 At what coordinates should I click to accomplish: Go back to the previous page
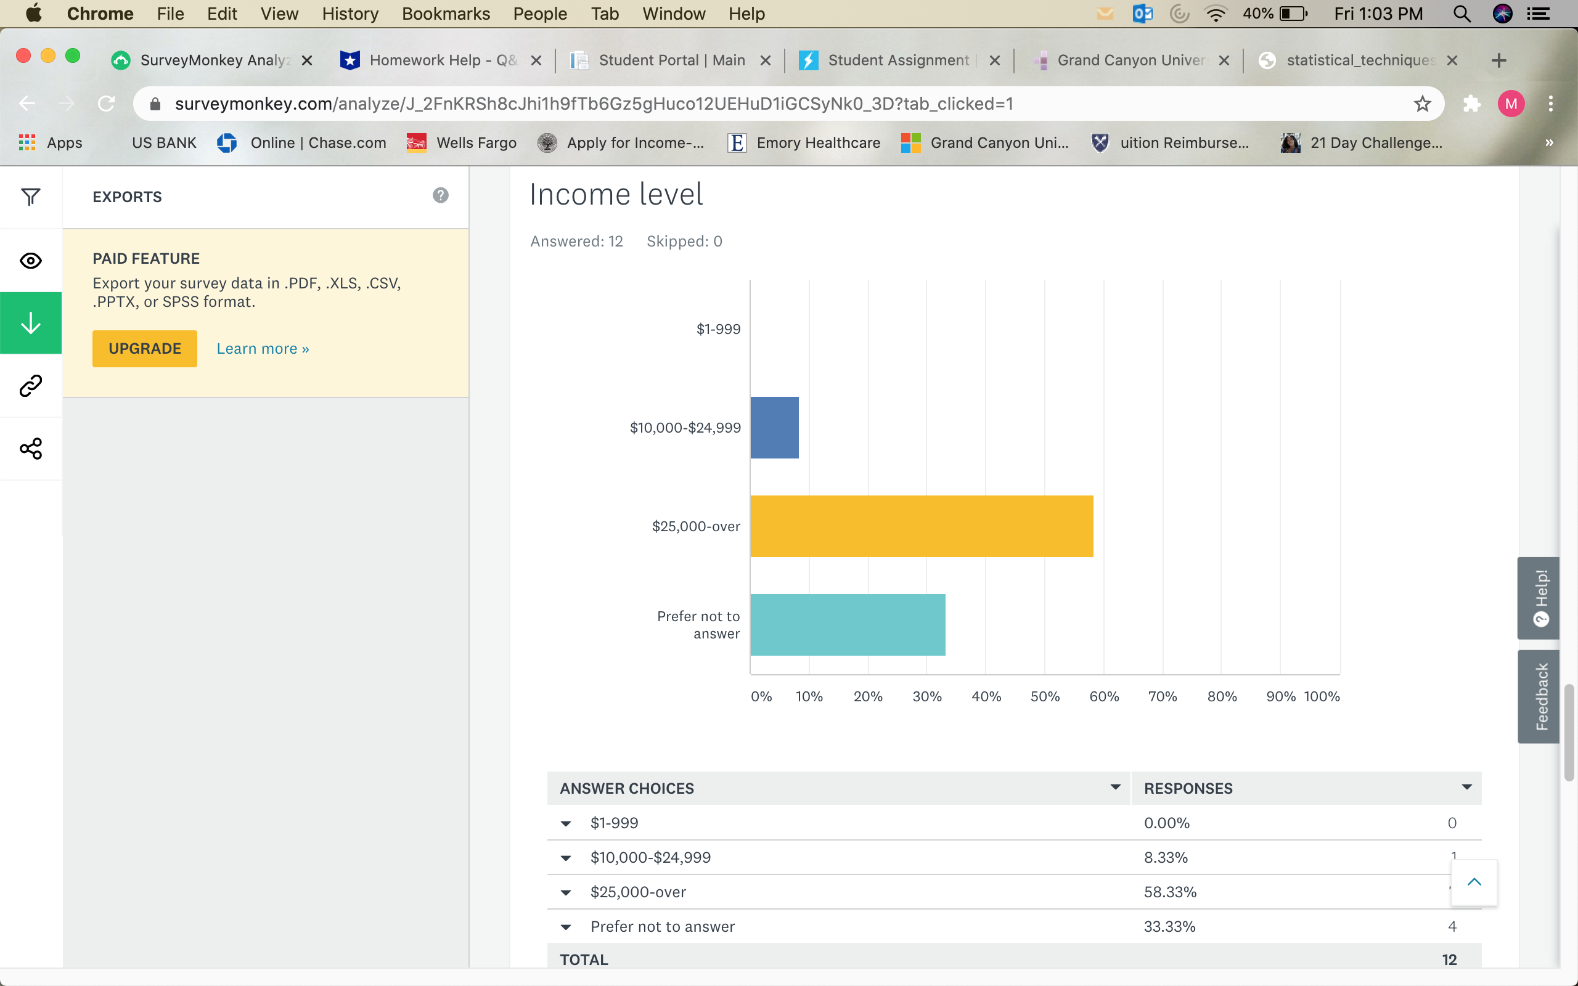(27, 104)
